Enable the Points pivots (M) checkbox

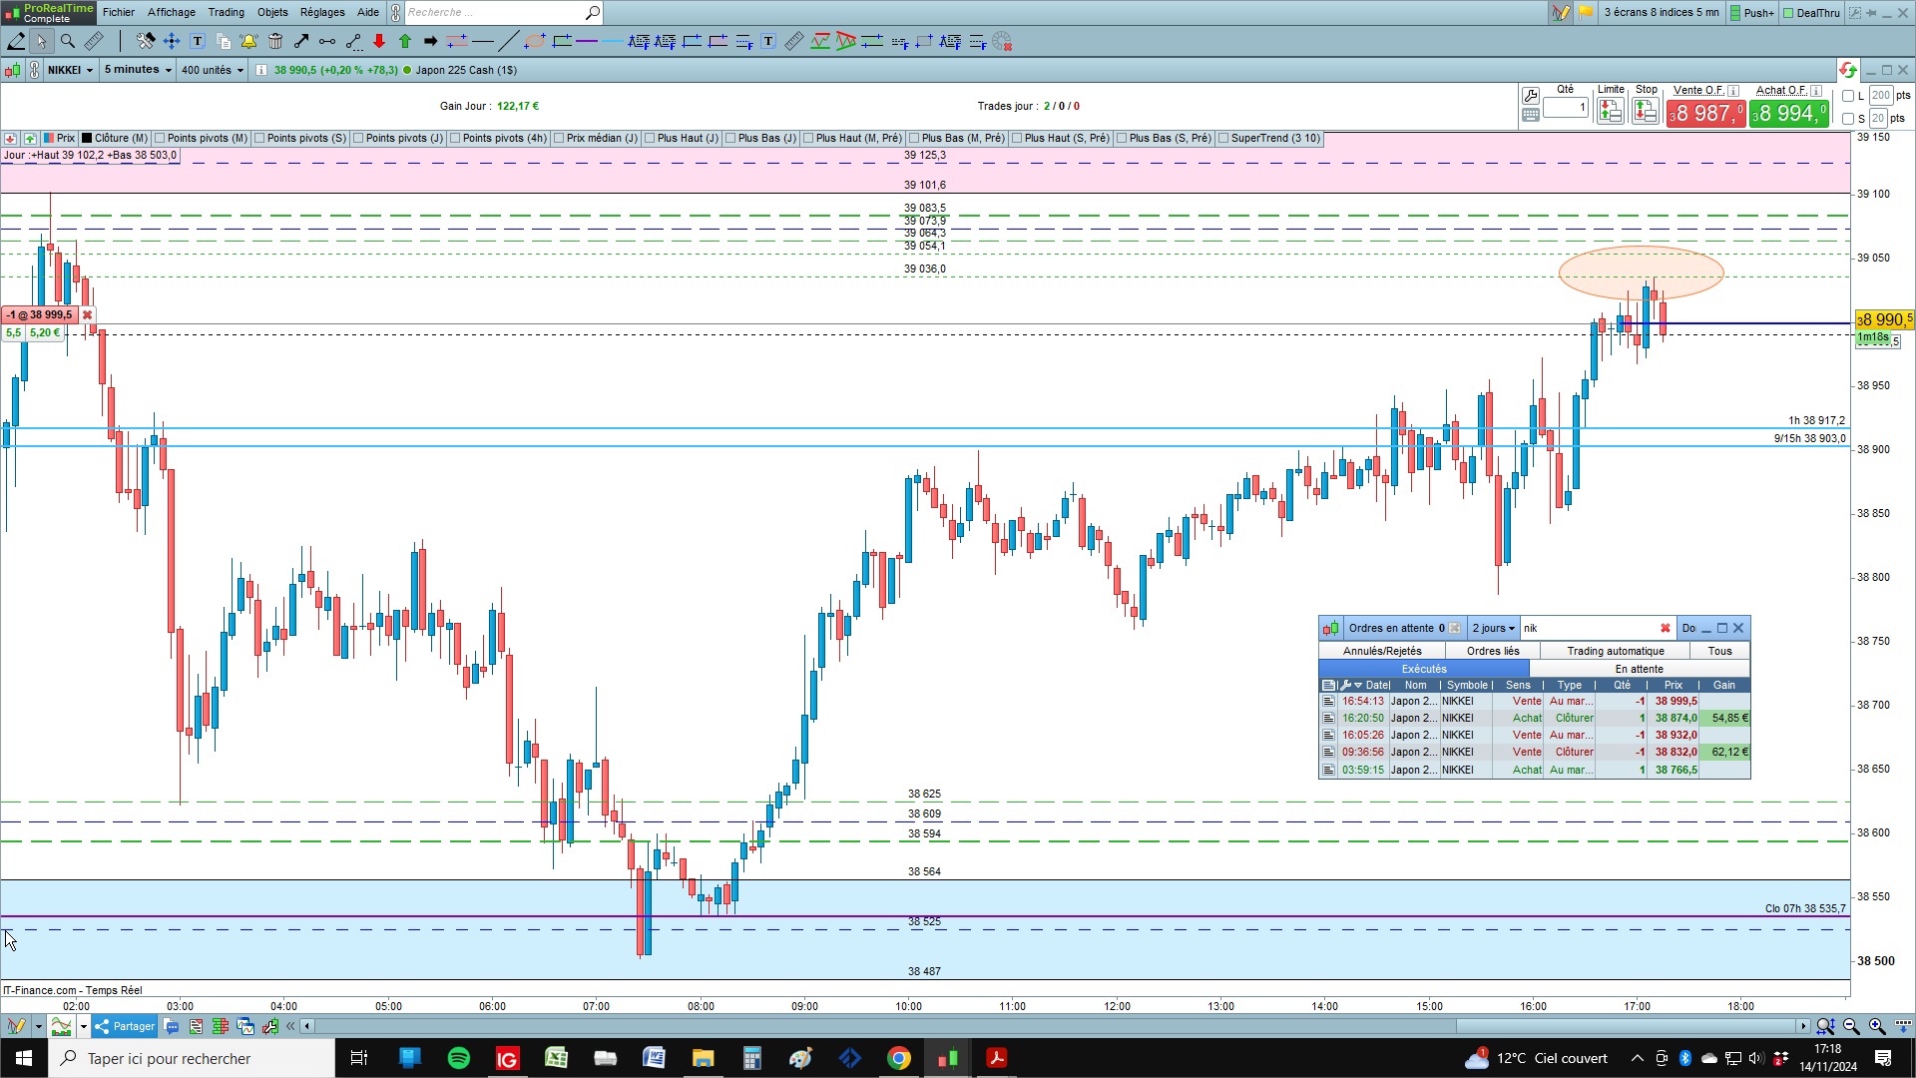161,138
